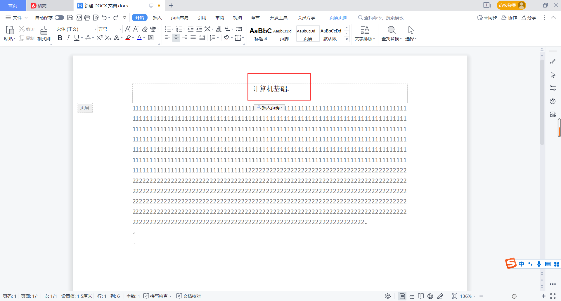Click the 页眉 label beside the header
561x301 pixels.
pyautogui.click(x=85, y=108)
